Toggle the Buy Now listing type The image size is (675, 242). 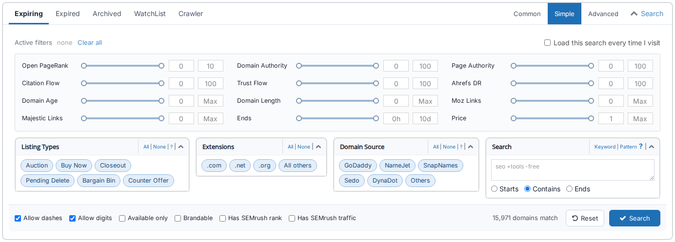(x=74, y=166)
